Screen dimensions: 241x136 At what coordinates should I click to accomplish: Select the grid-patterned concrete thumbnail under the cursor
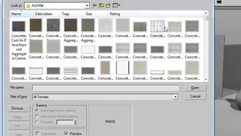coord(157,26)
